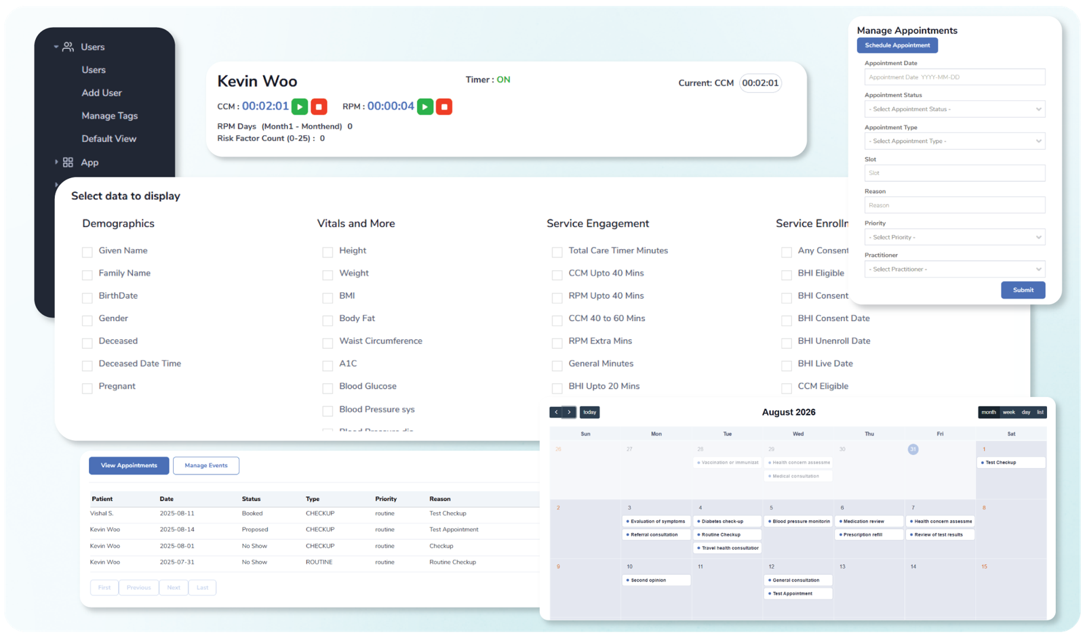Switch to the View Appointments tab
Viewport: 1085px width, 638px height.
point(129,465)
